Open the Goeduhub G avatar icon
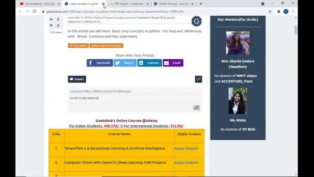The width and height of the screenshot is (314, 177). click(x=196, y=21)
